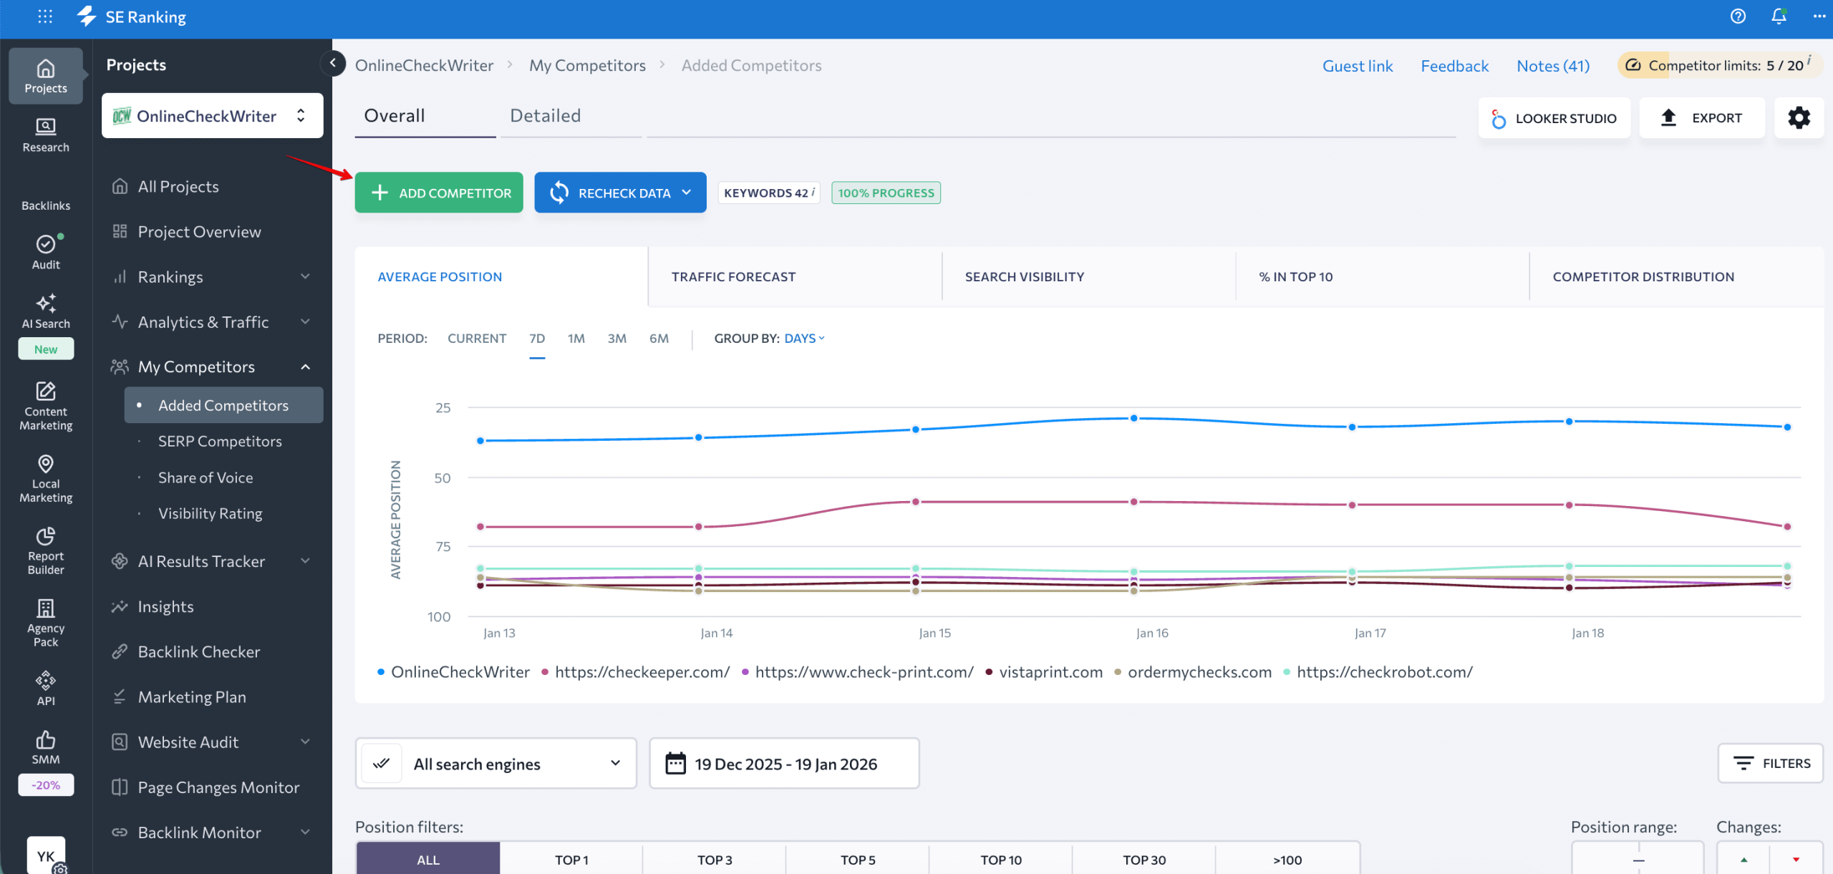Open the competitor settings gear icon
This screenshot has height=874, width=1833.
pos(1799,117)
